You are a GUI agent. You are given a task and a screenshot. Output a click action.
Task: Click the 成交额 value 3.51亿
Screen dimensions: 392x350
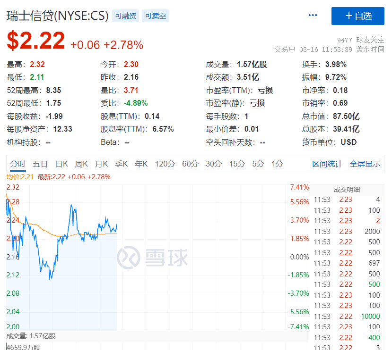248,77
